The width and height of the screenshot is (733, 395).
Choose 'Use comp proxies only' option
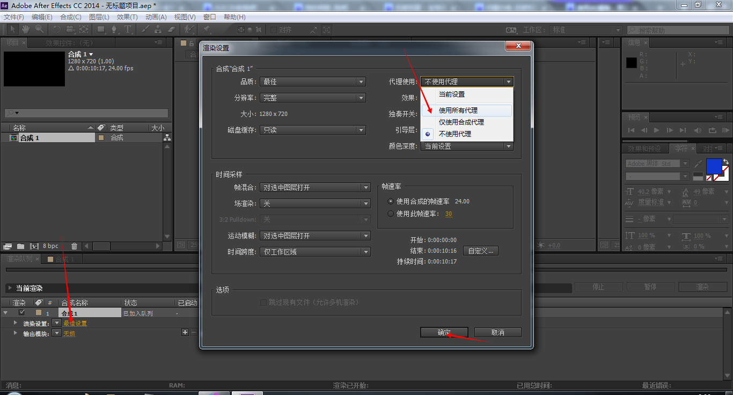point(466,122)
